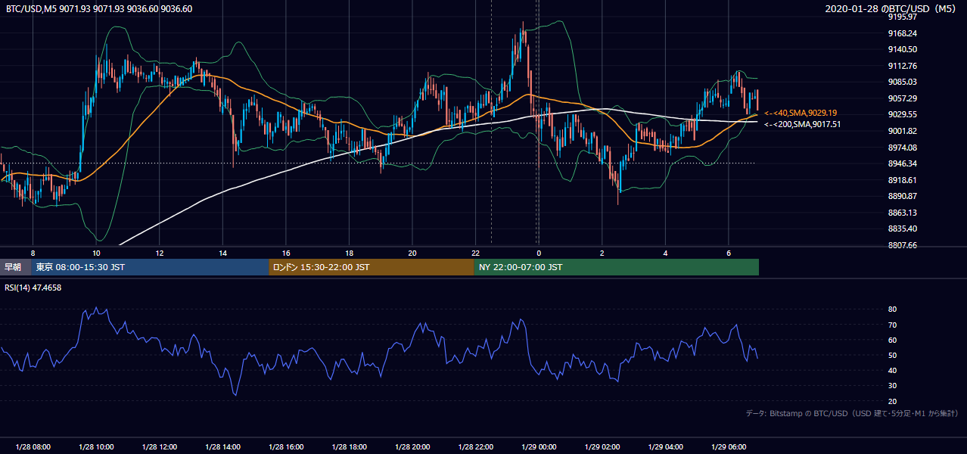Click the 東京 08:00-15:30 JST session bar
The width and height of the screenshot is (967, 454).
(150, 267)
